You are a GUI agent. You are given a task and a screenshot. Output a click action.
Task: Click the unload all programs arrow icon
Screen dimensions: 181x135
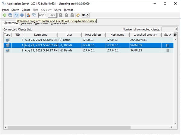pyautogui.click(x=16, y=15)
